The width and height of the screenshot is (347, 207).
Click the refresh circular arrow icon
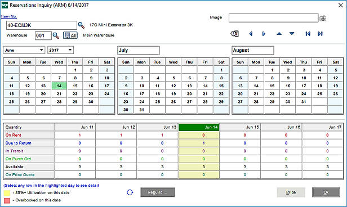[x=130, y=192]
